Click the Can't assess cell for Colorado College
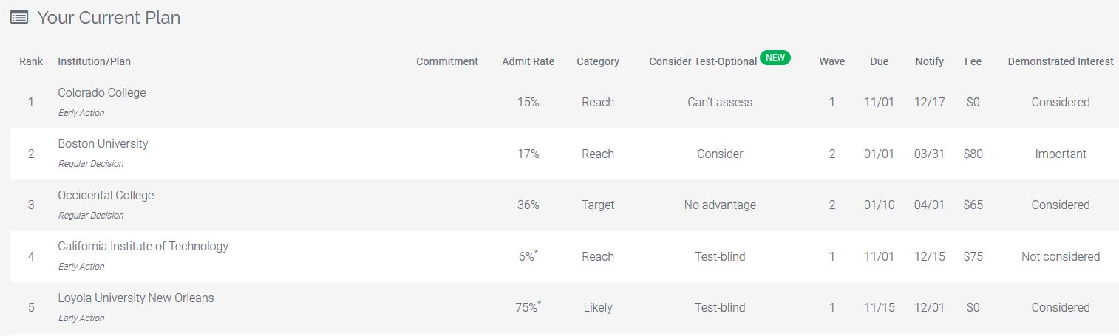This screenshot has width=1119, height=336. 720,103
